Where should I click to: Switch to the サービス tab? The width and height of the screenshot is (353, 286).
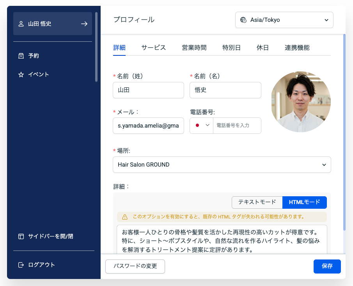coord(154,48)
